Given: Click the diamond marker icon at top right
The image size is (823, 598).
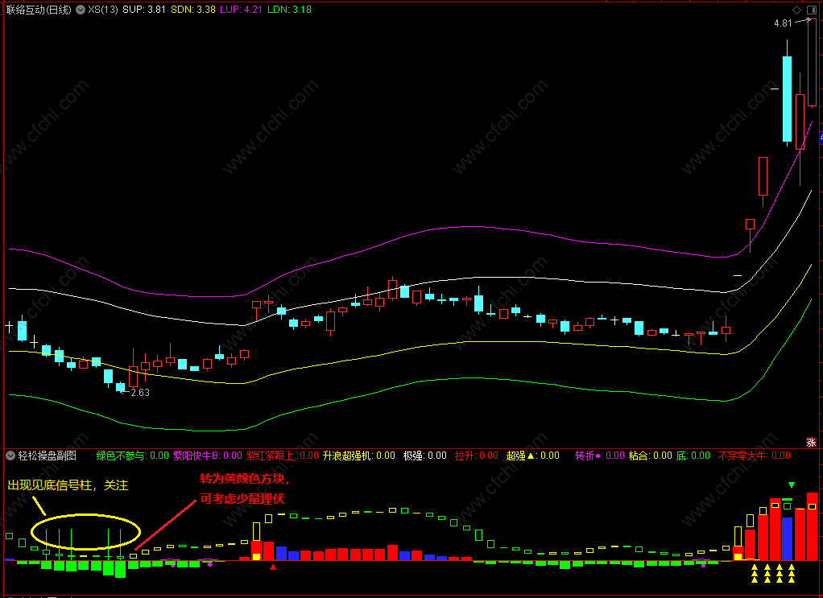Looking at the screenshot, I should click(x=796, y=10).
